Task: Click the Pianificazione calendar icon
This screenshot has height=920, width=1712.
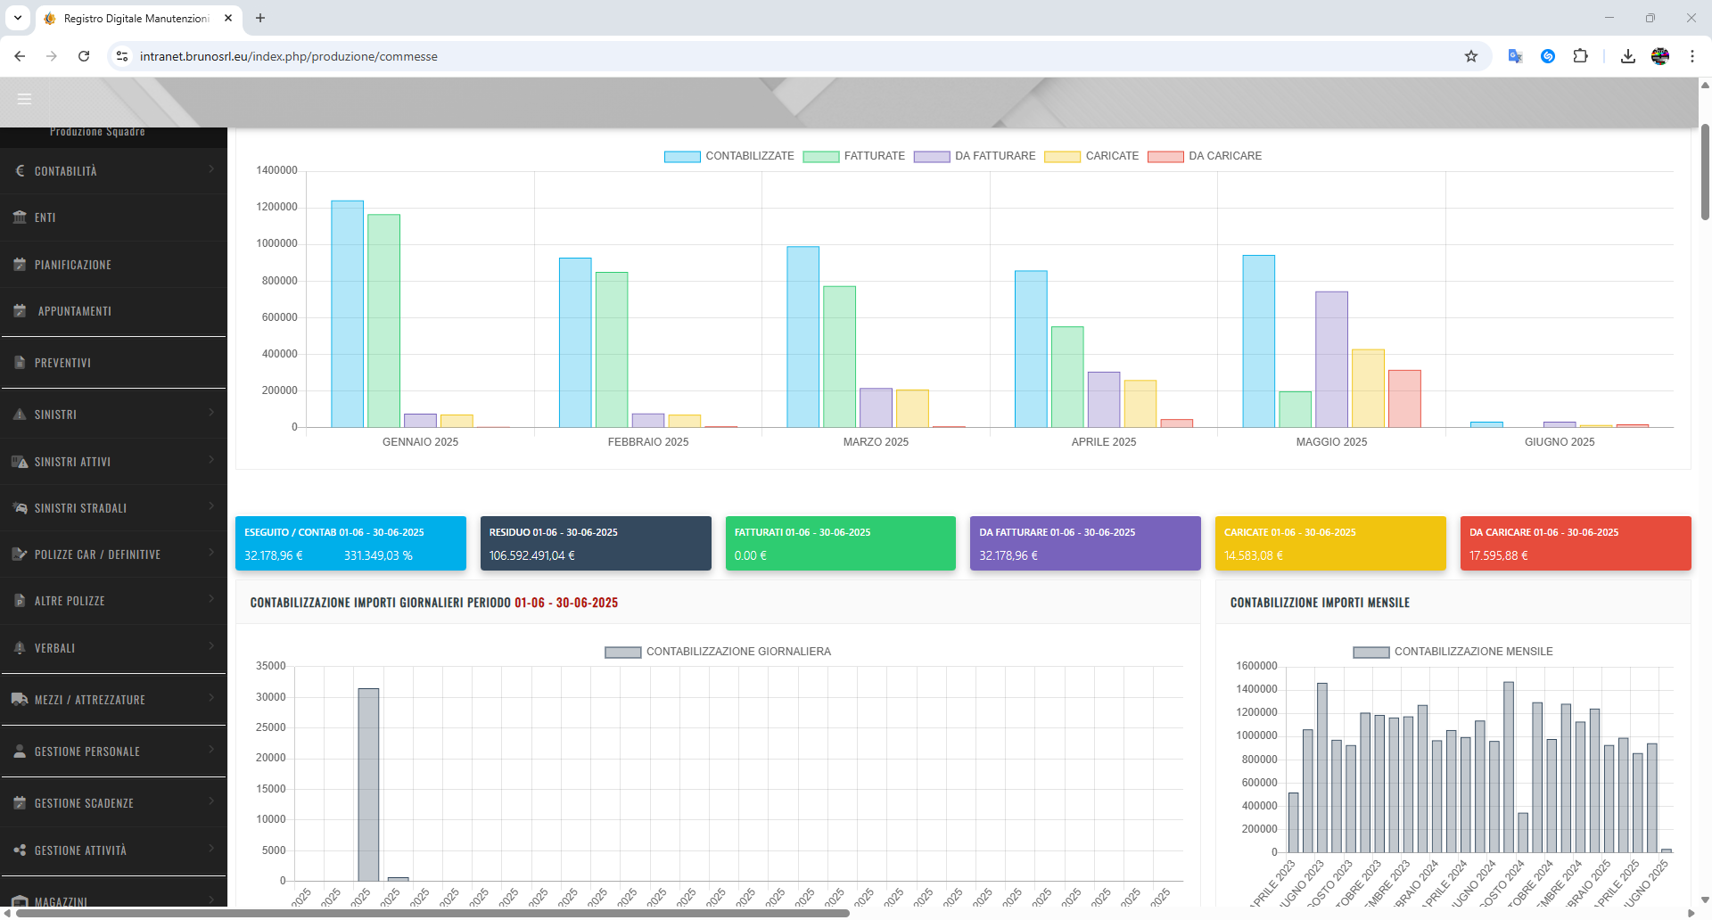Action: click(20, 264)
